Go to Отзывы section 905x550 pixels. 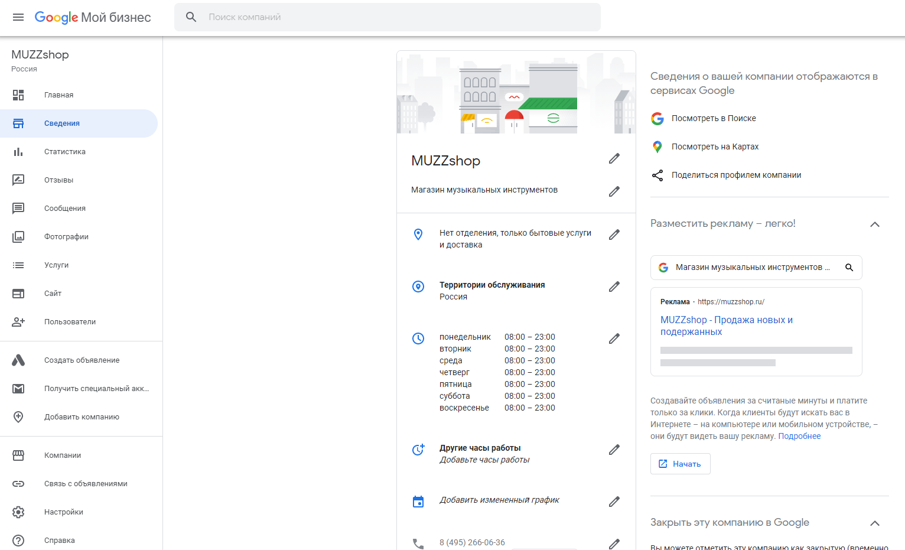79,180
